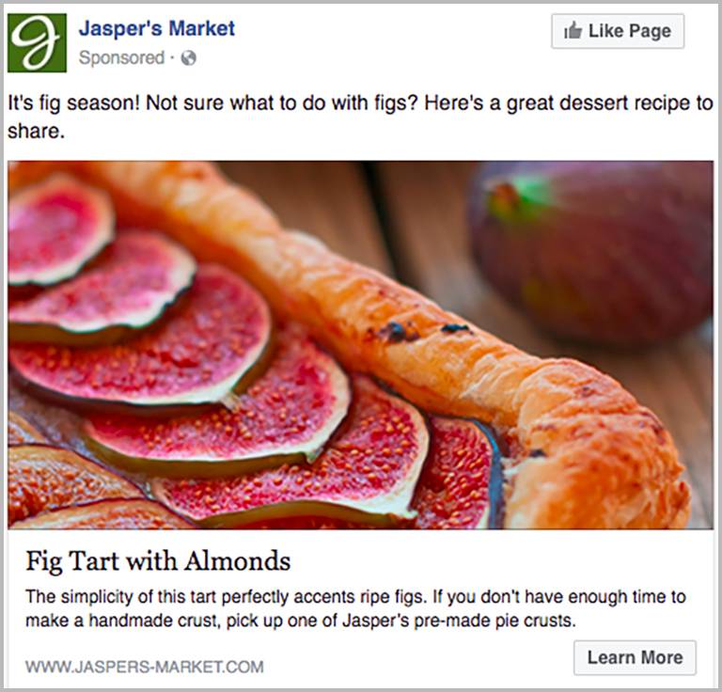This screenshot has width=722, height=692.
Task: Open the Fig Tart with Almonds headline
Action: click(158, 561)
